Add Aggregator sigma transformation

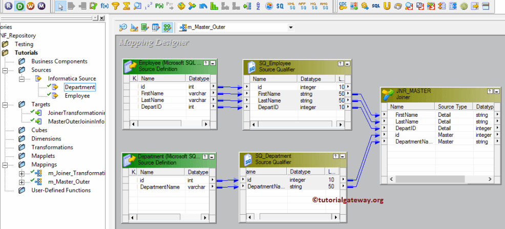click(127, 6)
